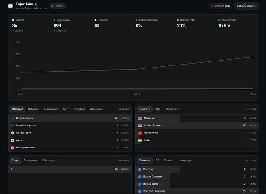The image size is (266, 194).
Task: Switch to the Campaign tab
Action: pos(51,109)
